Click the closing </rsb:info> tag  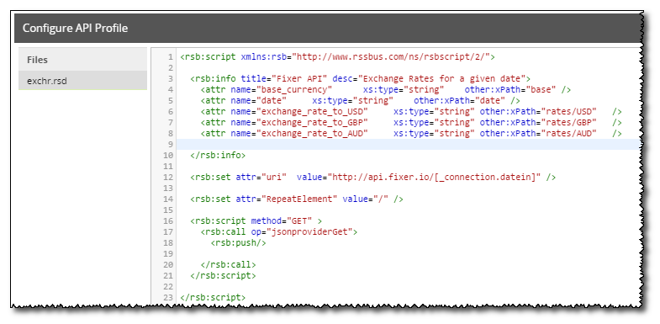218,155
